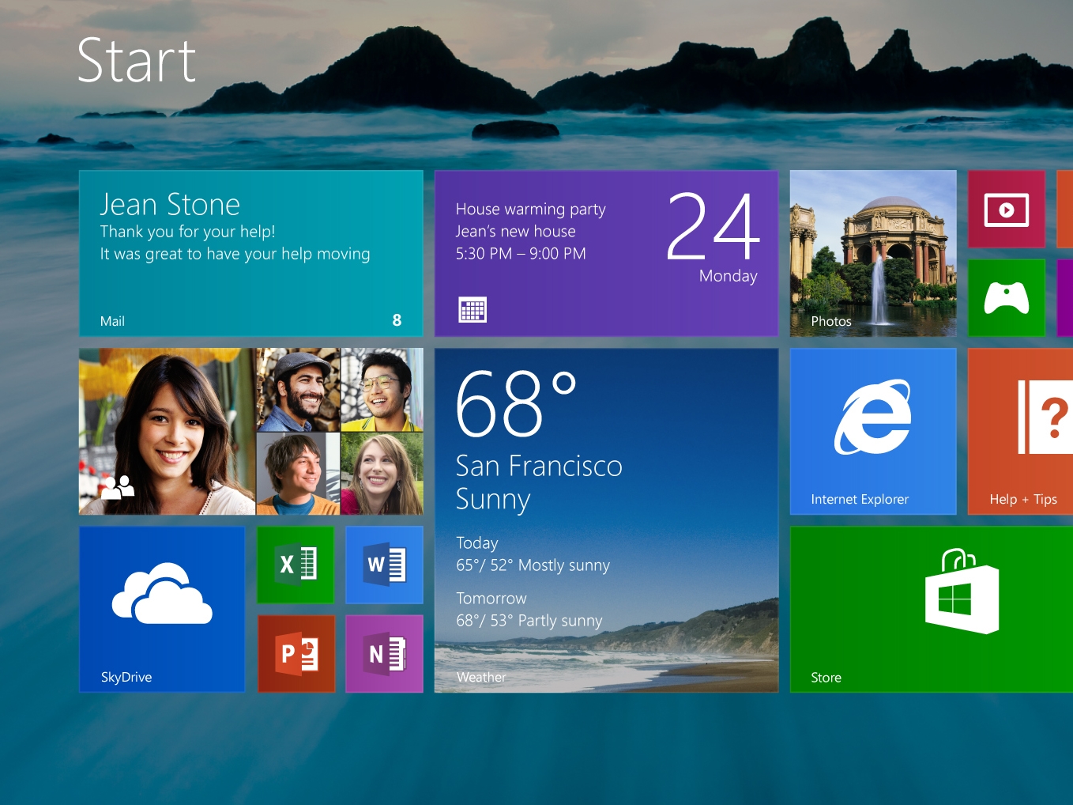The image size is (1073, 805).
Task: Open the Photos tile
Action: pos(873,253)
